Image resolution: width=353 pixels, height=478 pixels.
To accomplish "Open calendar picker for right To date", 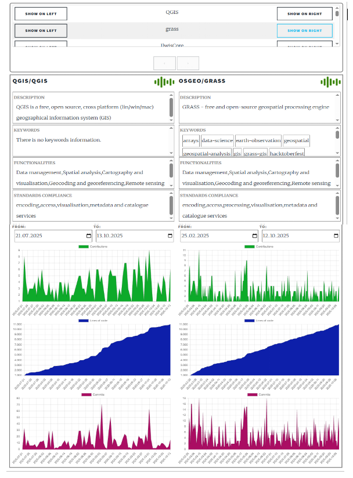I will point(336,236).
